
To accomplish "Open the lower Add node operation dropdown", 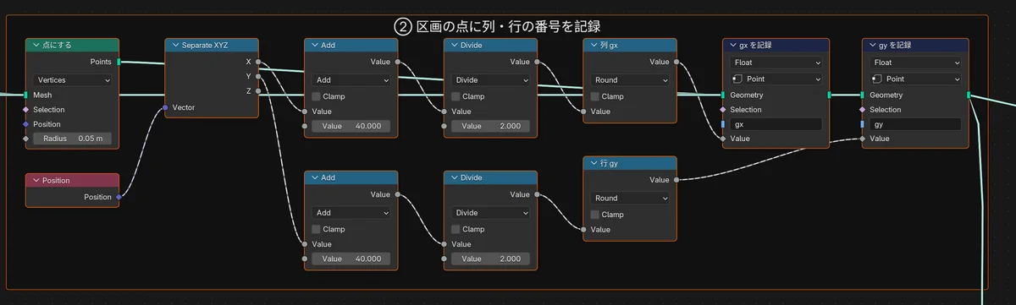I will pos(351,213).
